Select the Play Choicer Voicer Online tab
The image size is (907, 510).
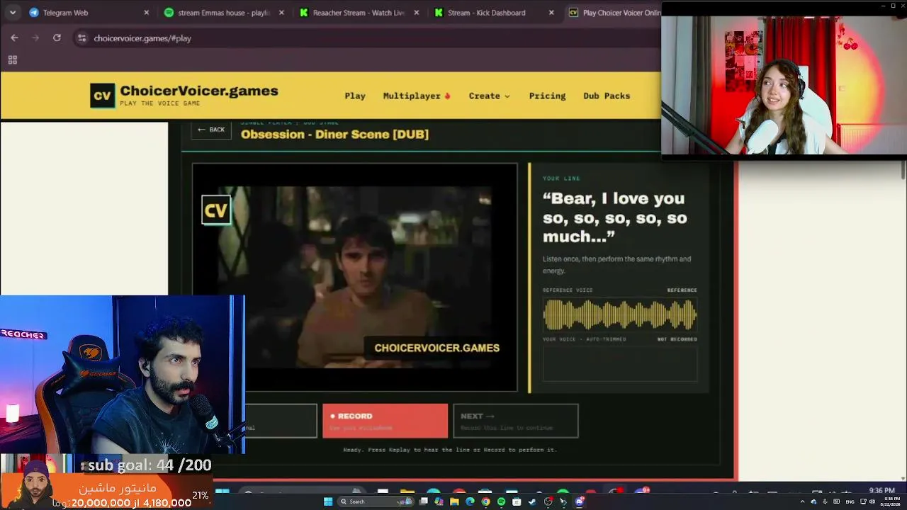[613, 13]
